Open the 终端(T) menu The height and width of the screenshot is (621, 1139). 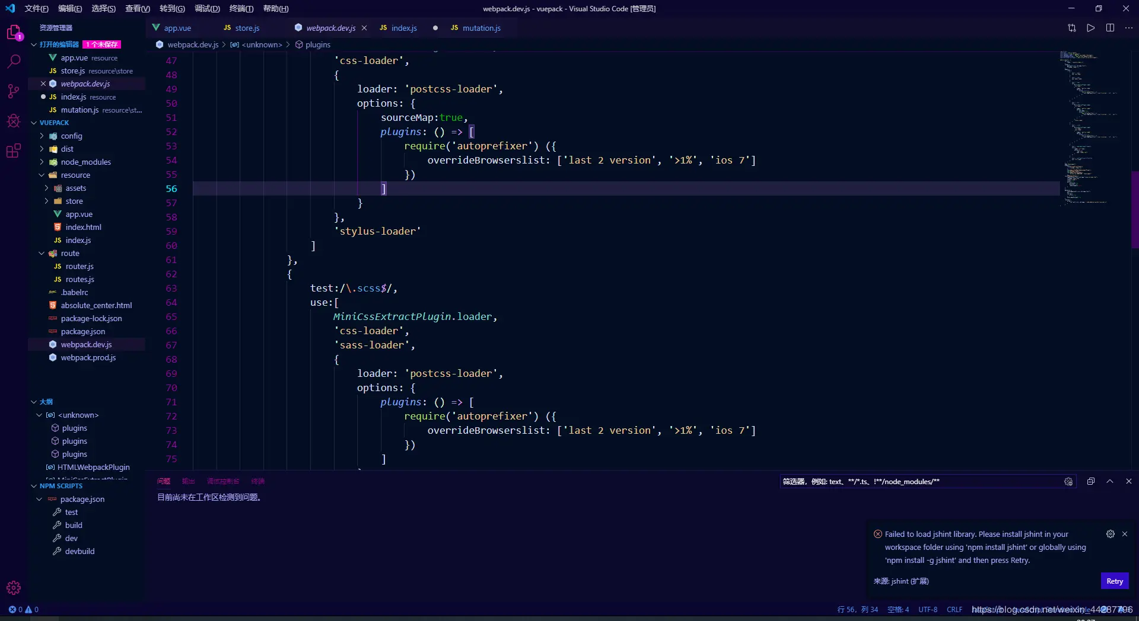coord(241,8)
